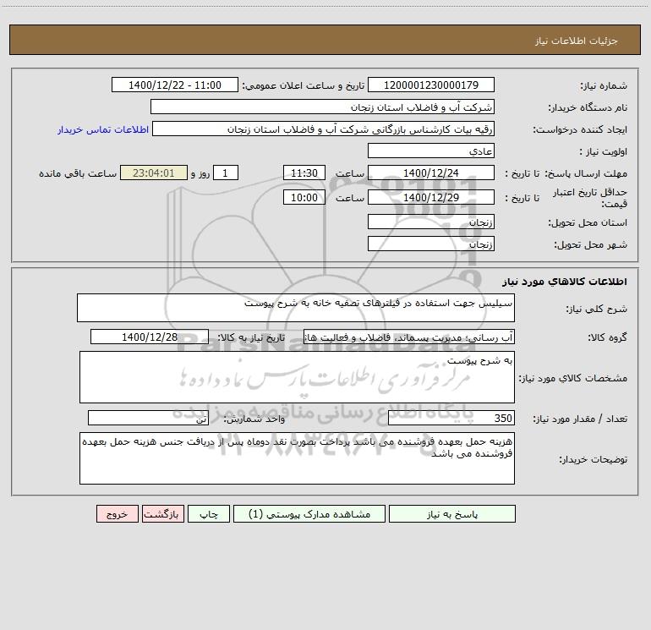This screenshot has width=651, height=630.
Task: Click unit of measure field تن
Action: pyautogui.click(x=148, y=418)
